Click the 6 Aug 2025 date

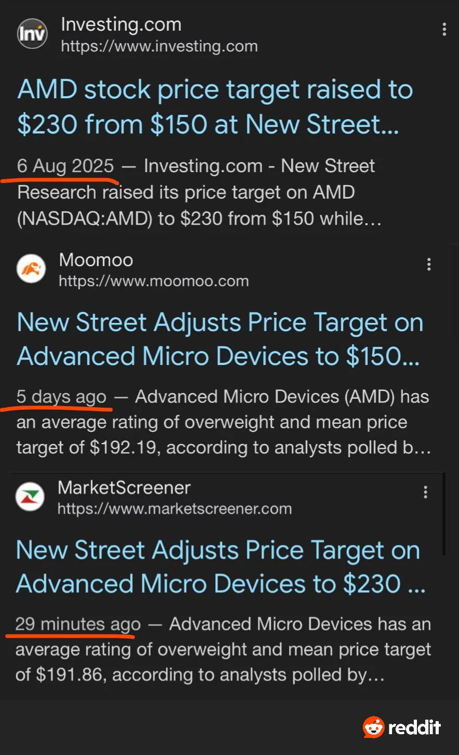coord(65,166)
